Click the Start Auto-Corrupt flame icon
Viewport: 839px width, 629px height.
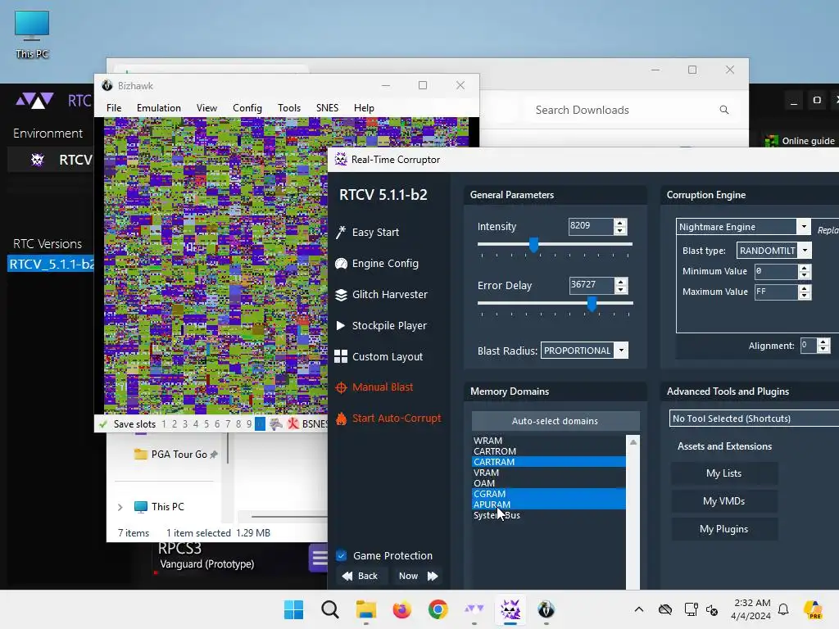pyautogui.click(x=341, y=419)
